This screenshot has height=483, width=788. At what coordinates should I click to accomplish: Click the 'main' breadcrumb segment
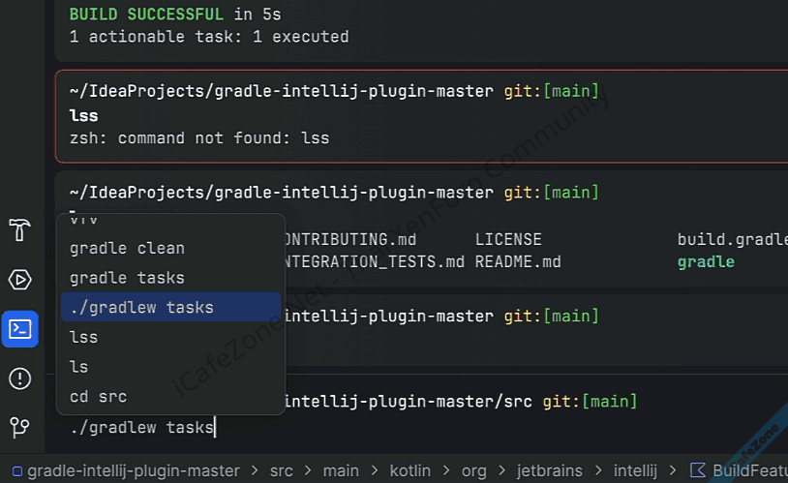[341, 471]
